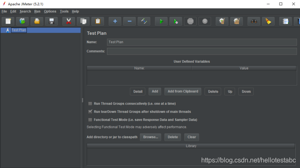Collapse all nodes with minus icon
Image resolution: width=300 pixels, height=168 pixels.
pos(130,21)
